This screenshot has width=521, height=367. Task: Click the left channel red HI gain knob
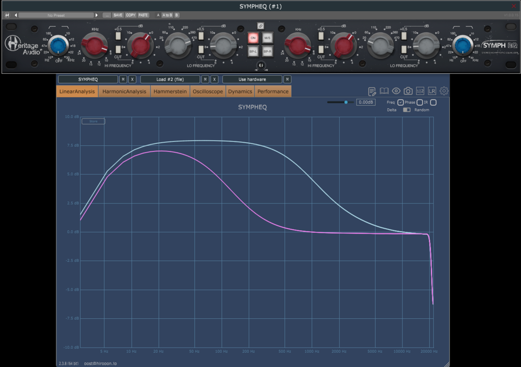(x=140, y=45)
